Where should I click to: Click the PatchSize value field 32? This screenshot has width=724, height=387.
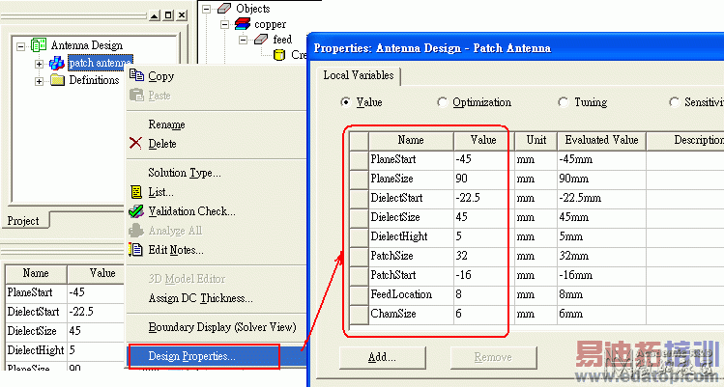[x=483, y=256]
